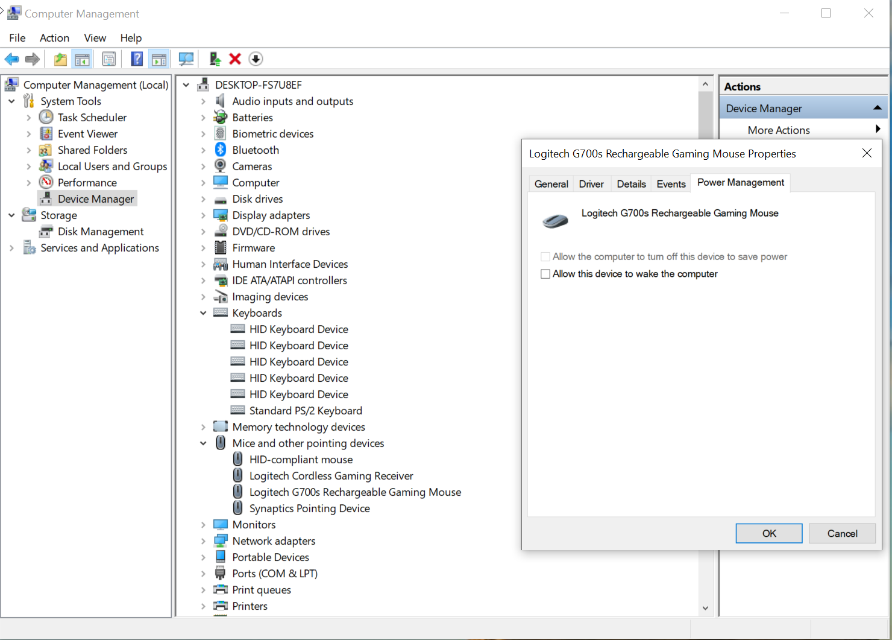892x640 pixels.
Task: Click the Up one level folder icon
Action: [x=60, y=59]
